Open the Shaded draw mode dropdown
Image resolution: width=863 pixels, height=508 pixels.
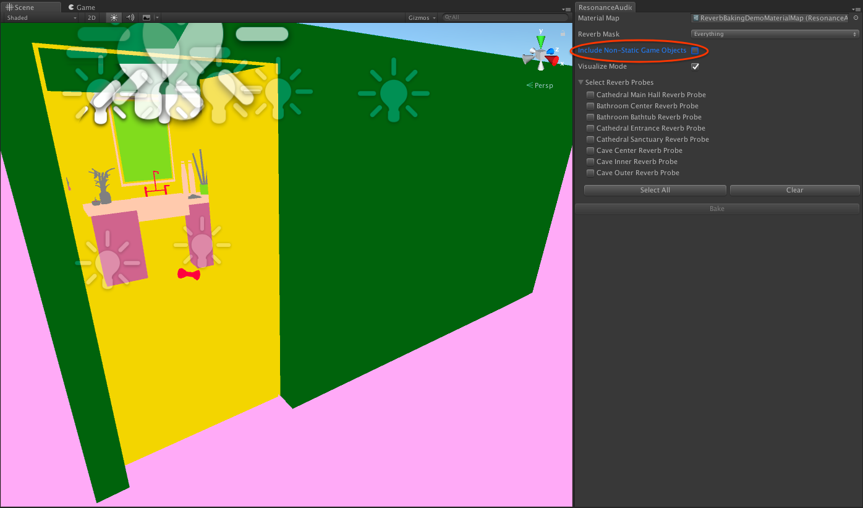(41, 18)
